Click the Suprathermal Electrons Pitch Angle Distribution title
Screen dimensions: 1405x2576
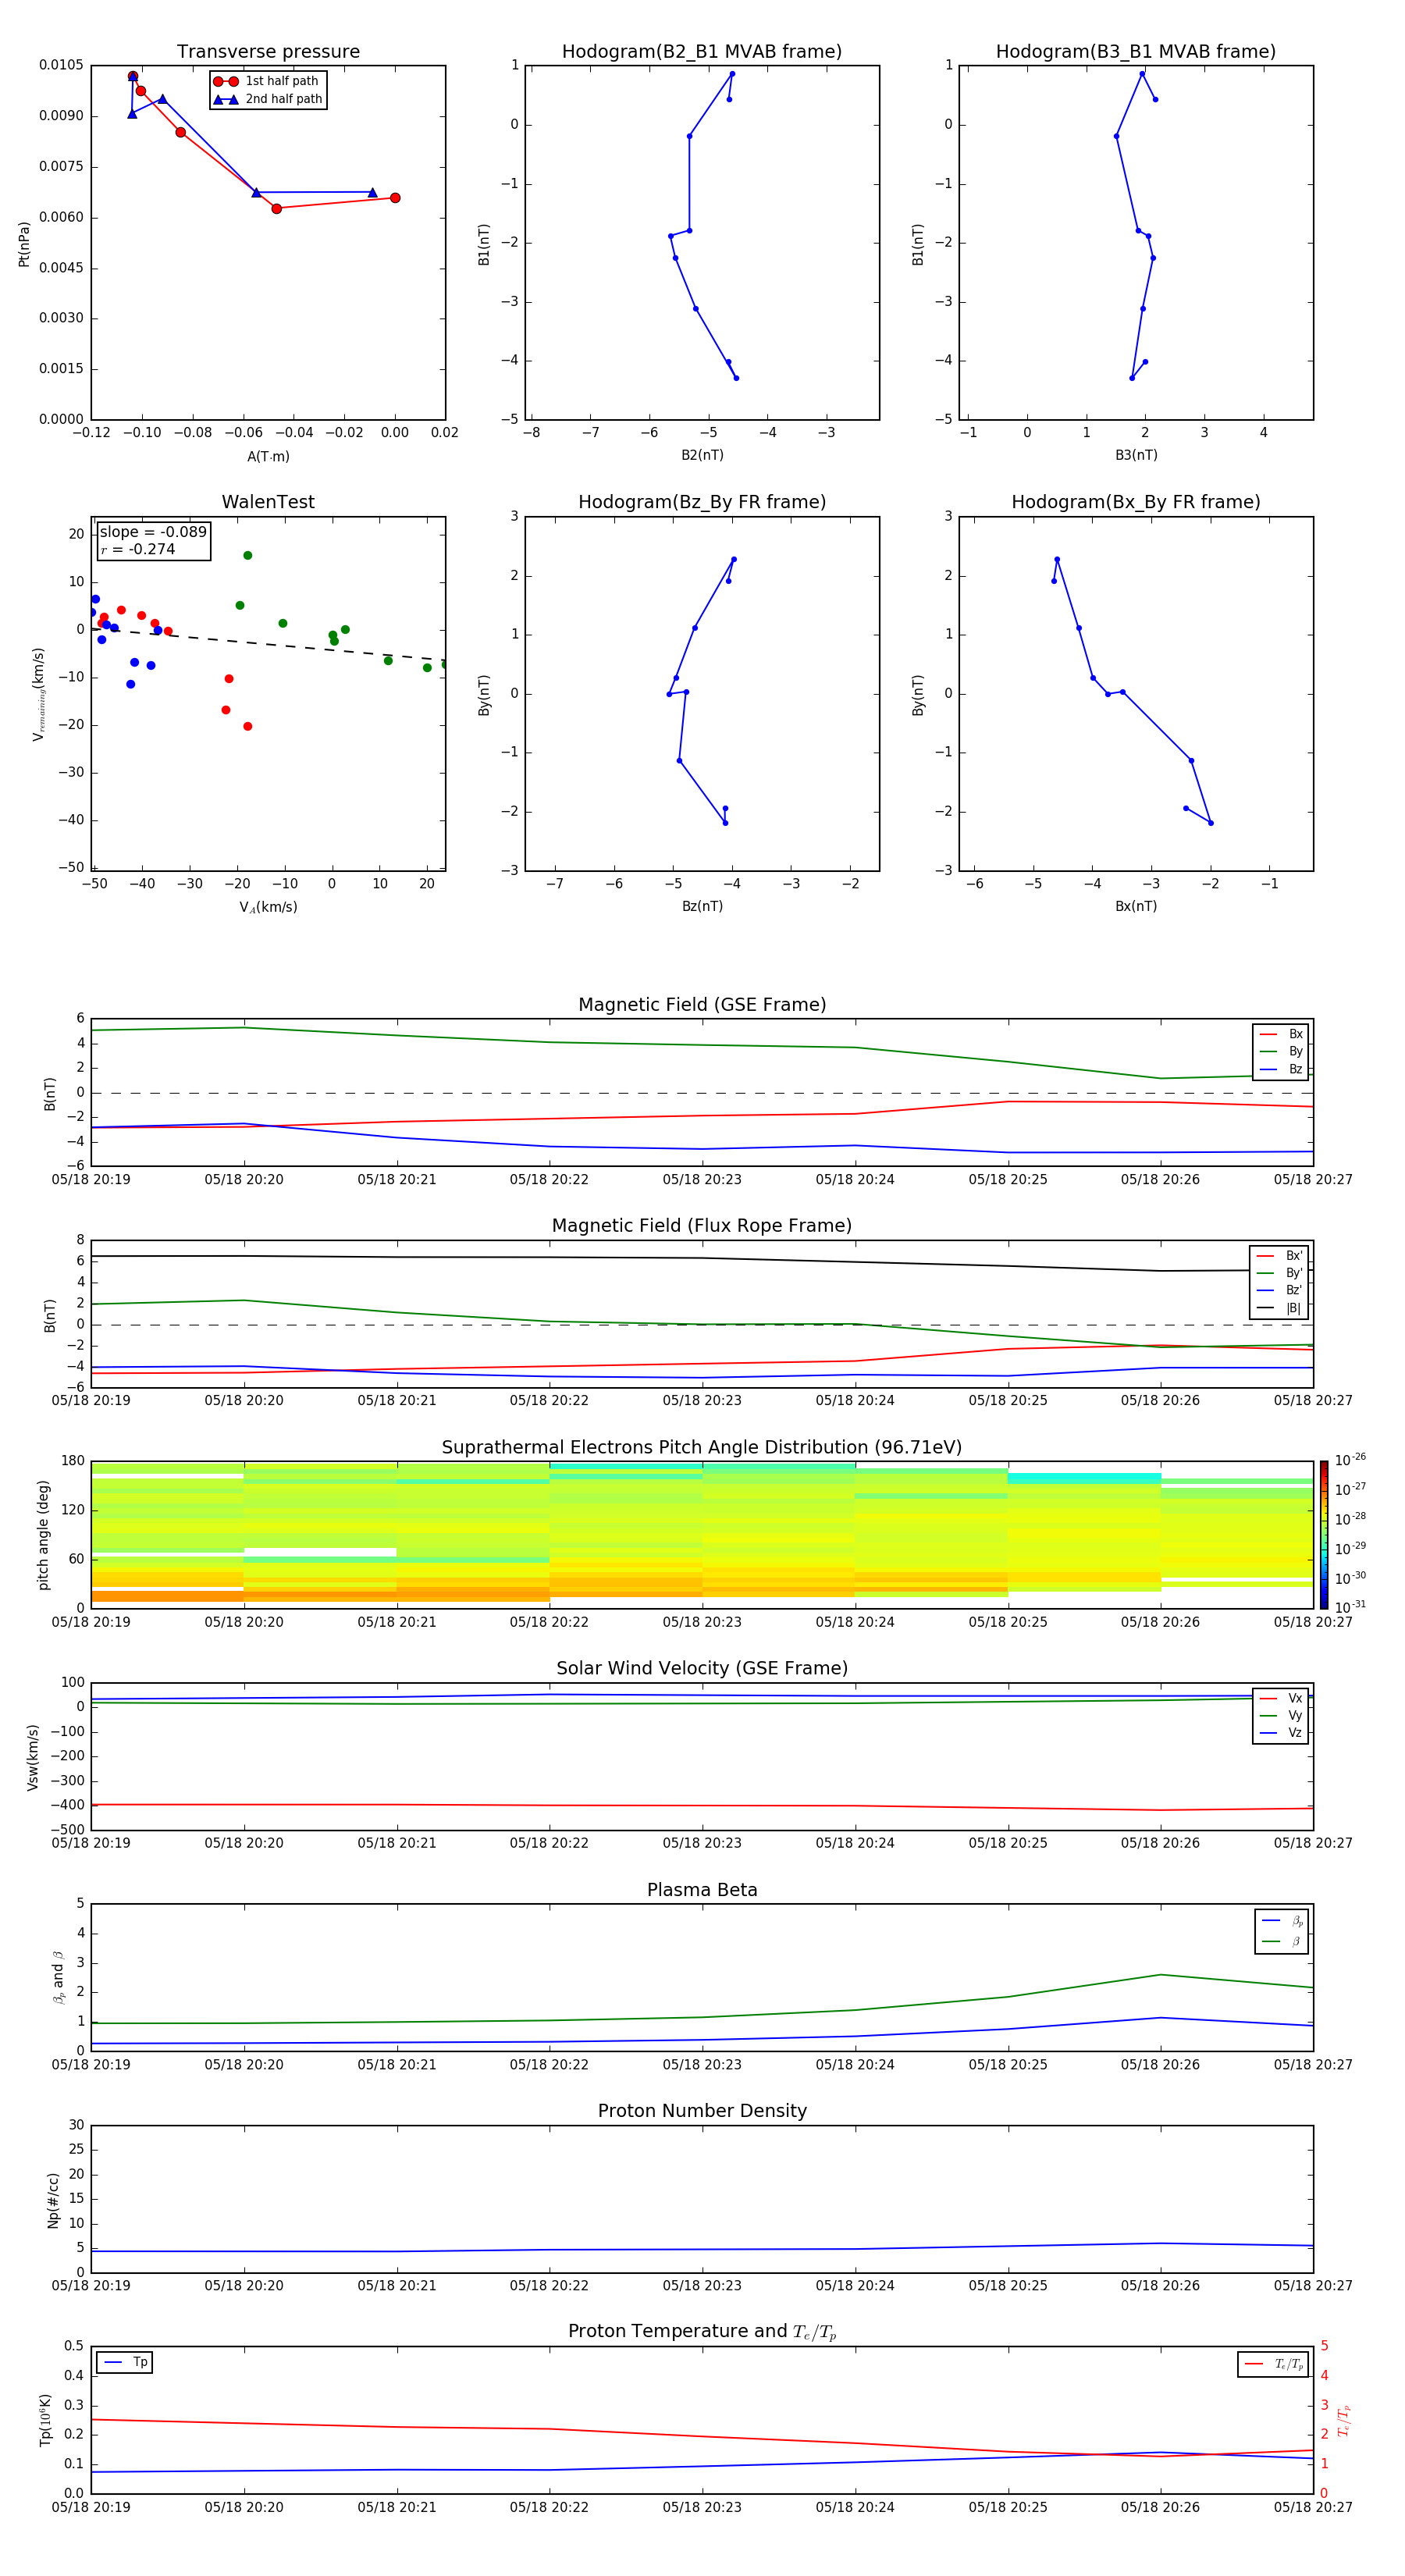702,1448
